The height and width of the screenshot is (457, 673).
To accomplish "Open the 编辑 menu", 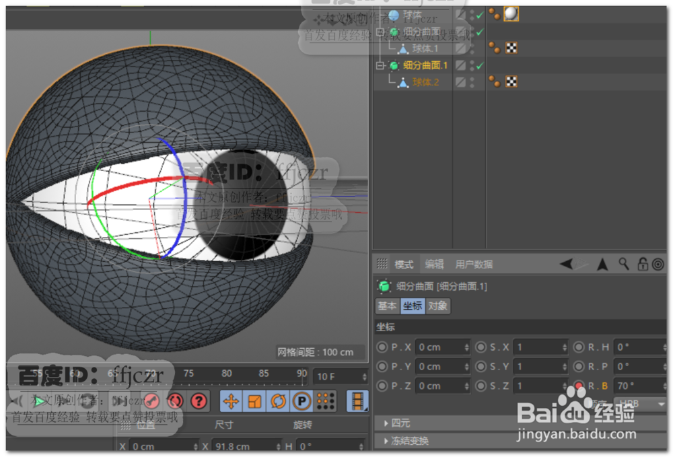I will click(434, 264).
